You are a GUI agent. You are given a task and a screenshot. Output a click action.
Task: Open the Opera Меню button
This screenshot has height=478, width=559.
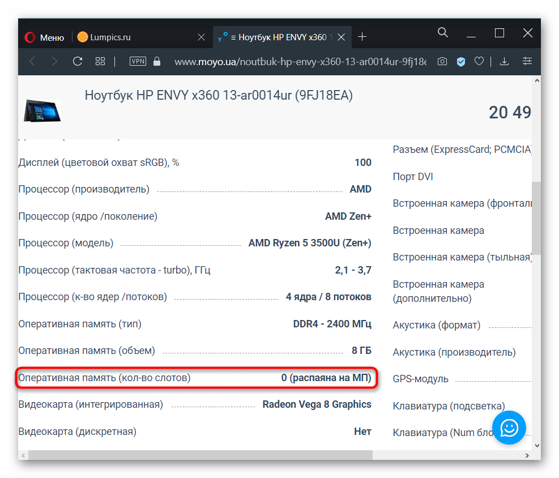point(44,37)
